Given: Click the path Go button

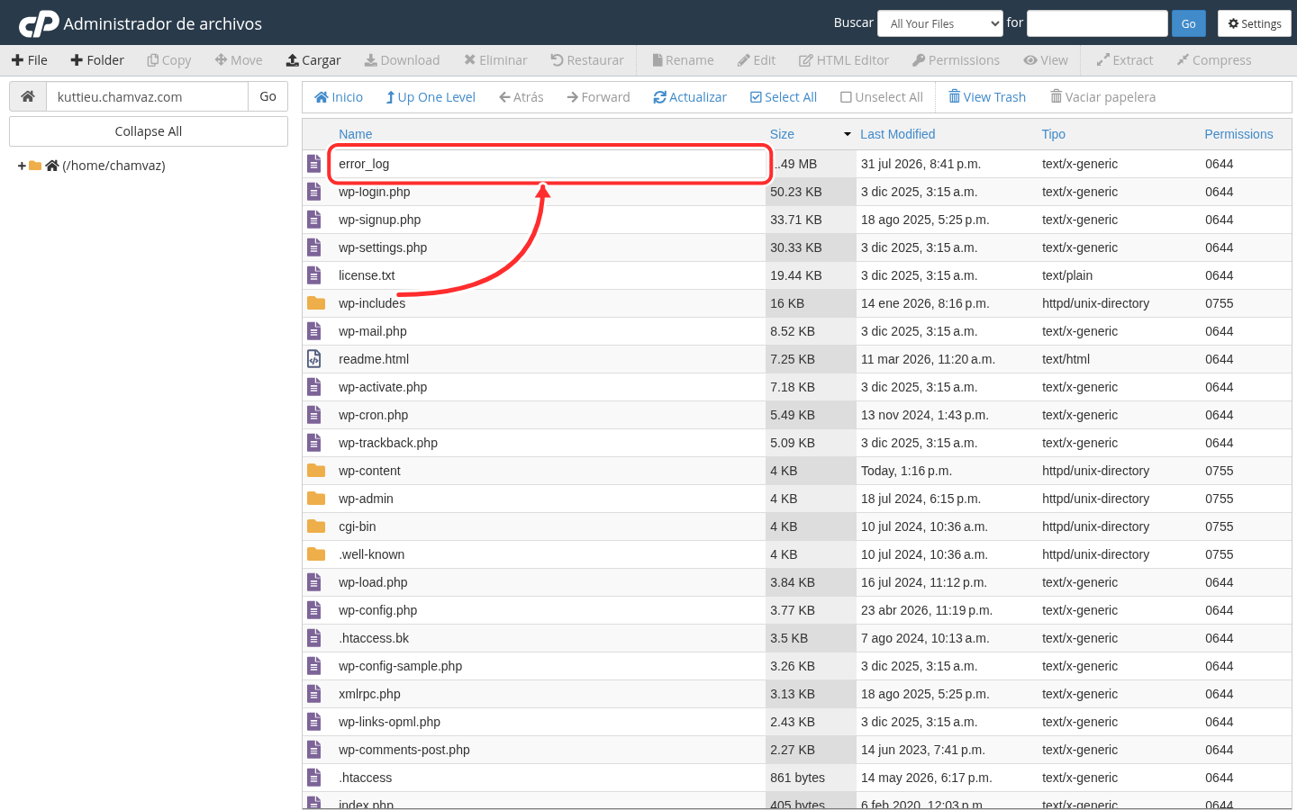Looking at the screenshot, I should coord(268,96).
